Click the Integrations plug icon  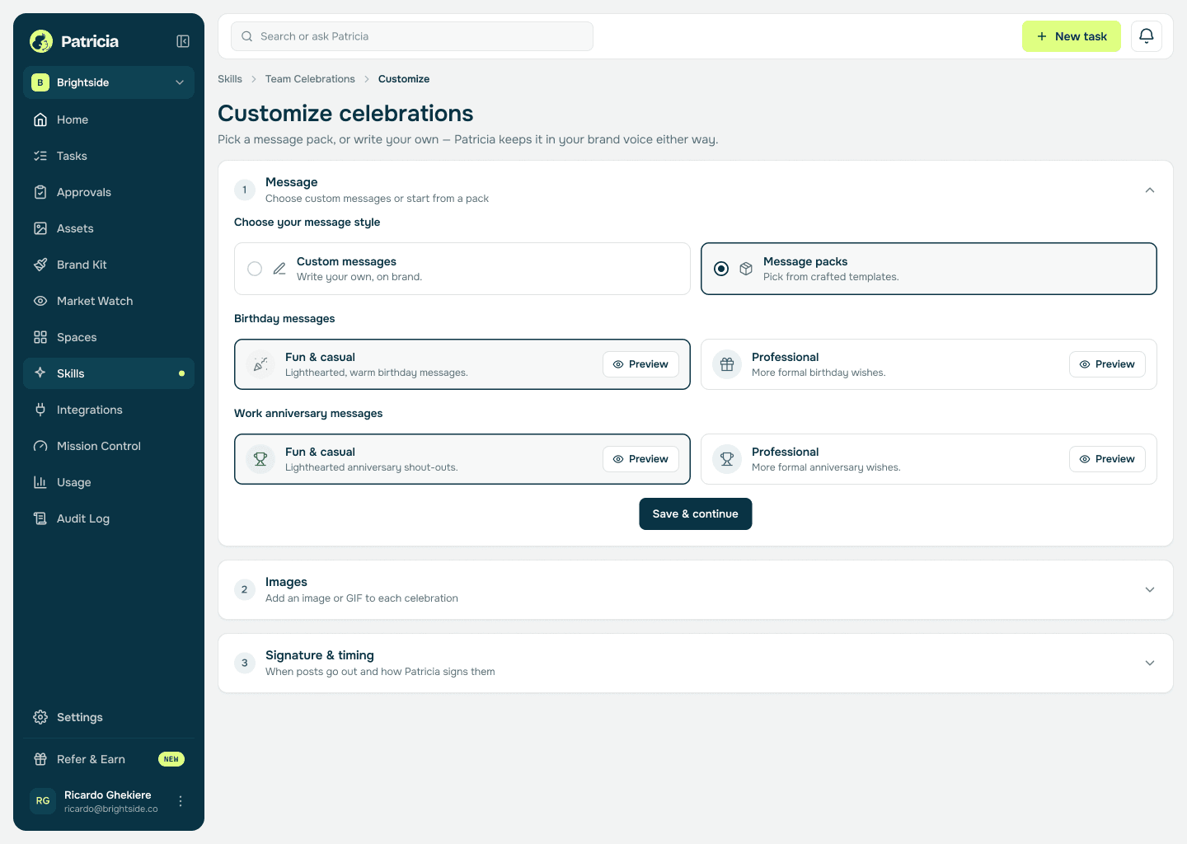pyautogui.click(x=40, y=410)
